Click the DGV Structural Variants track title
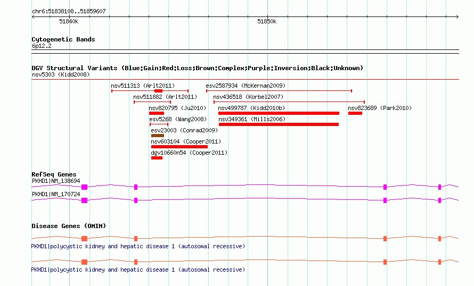The width and height of the screenshot is (474, 286). pyautogui.click(x=197, y=68)
